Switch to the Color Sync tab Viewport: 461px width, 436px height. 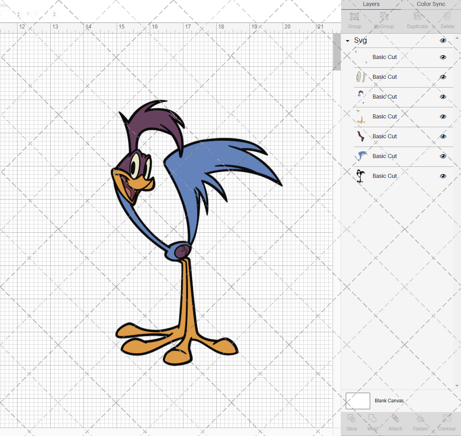coord(431,4)
